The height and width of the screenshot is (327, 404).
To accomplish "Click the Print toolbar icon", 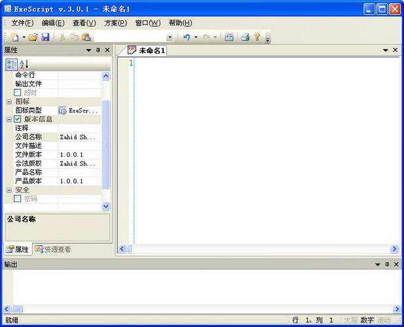I will pyautogui.click(x=245, y=37).
